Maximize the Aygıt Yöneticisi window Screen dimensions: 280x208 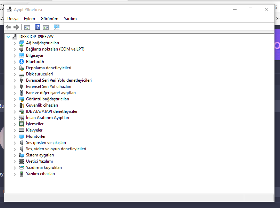250,9
